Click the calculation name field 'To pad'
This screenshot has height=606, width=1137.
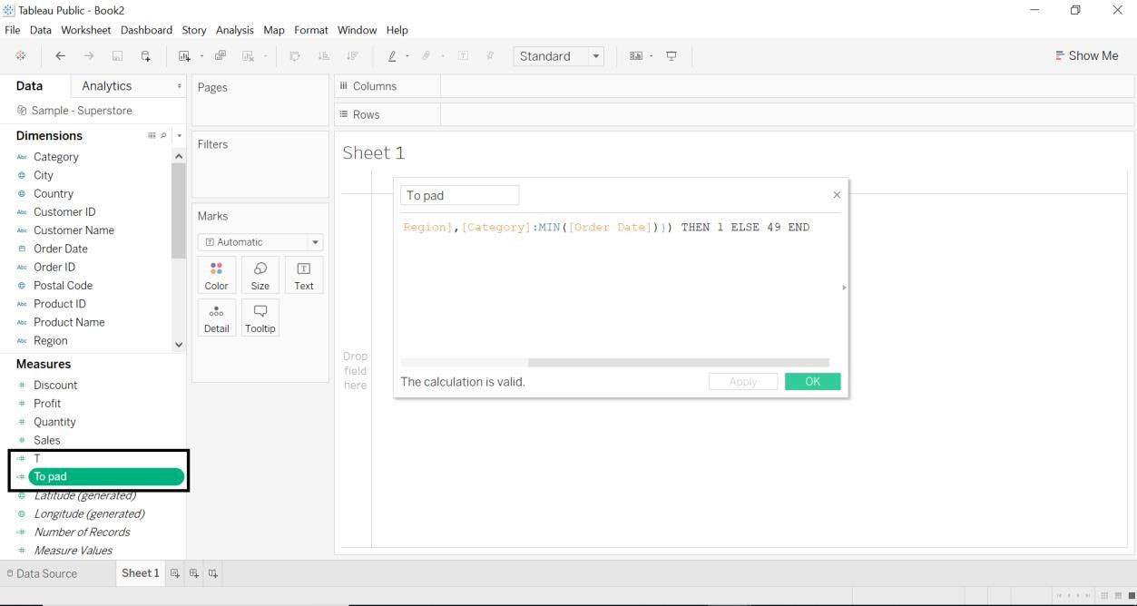(x=459, y=195)
